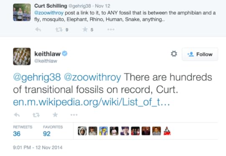Reply to keithlaw's tweet

(x=17, y=115)
